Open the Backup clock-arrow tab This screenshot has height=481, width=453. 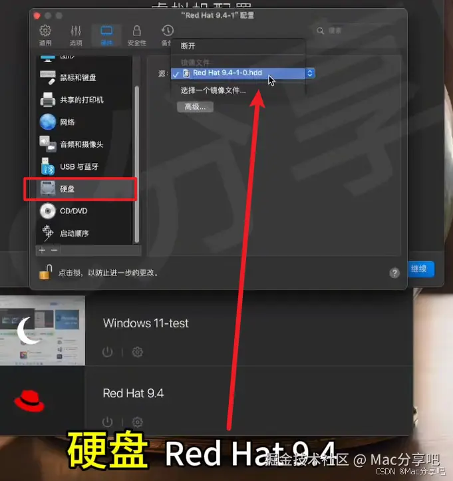coord(167,35)
